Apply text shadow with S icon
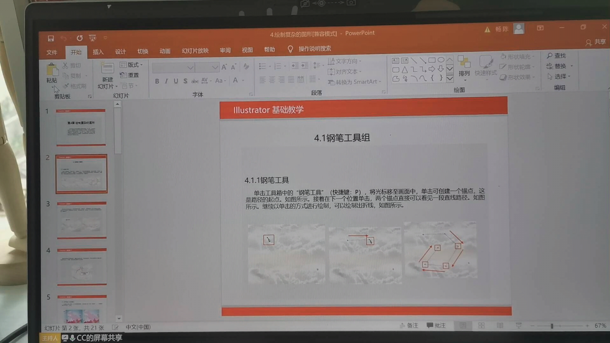This screenshot has width=610, height=343. (185, 81)
